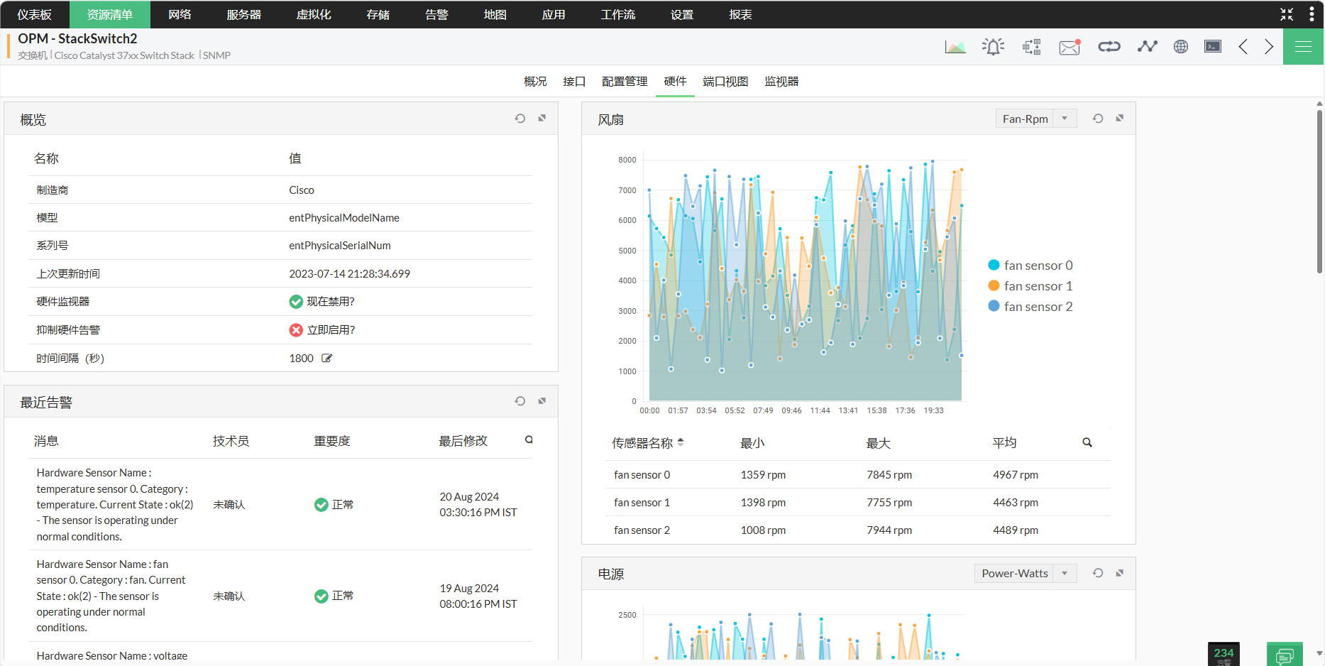1325x666 pixels.
Task: Toggle fan sensor 2 legend entry
Action: (x=1030, y=307)
